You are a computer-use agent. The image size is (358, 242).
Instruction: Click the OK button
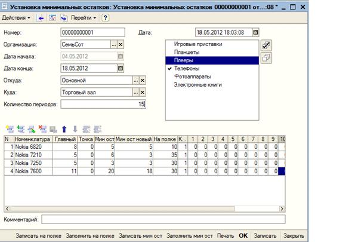coord(243,235)
